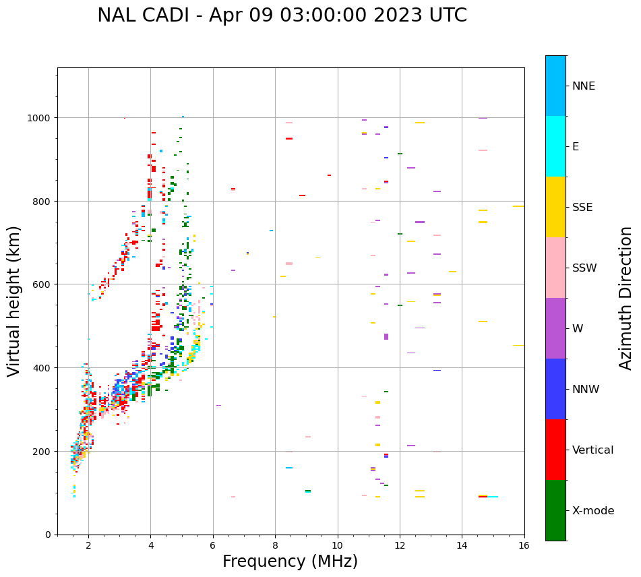Select the Vertical text label beside colorbar
This screenshot has height=577, width=641.
593,450
